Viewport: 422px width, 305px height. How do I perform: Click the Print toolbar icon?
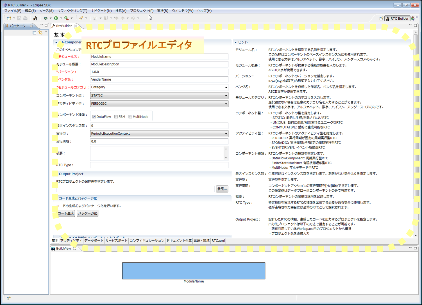[x=25, y=18]
